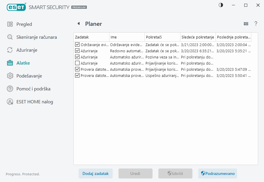
Task: Select the Alatke toolbox icon
Action: pos(10,63)
